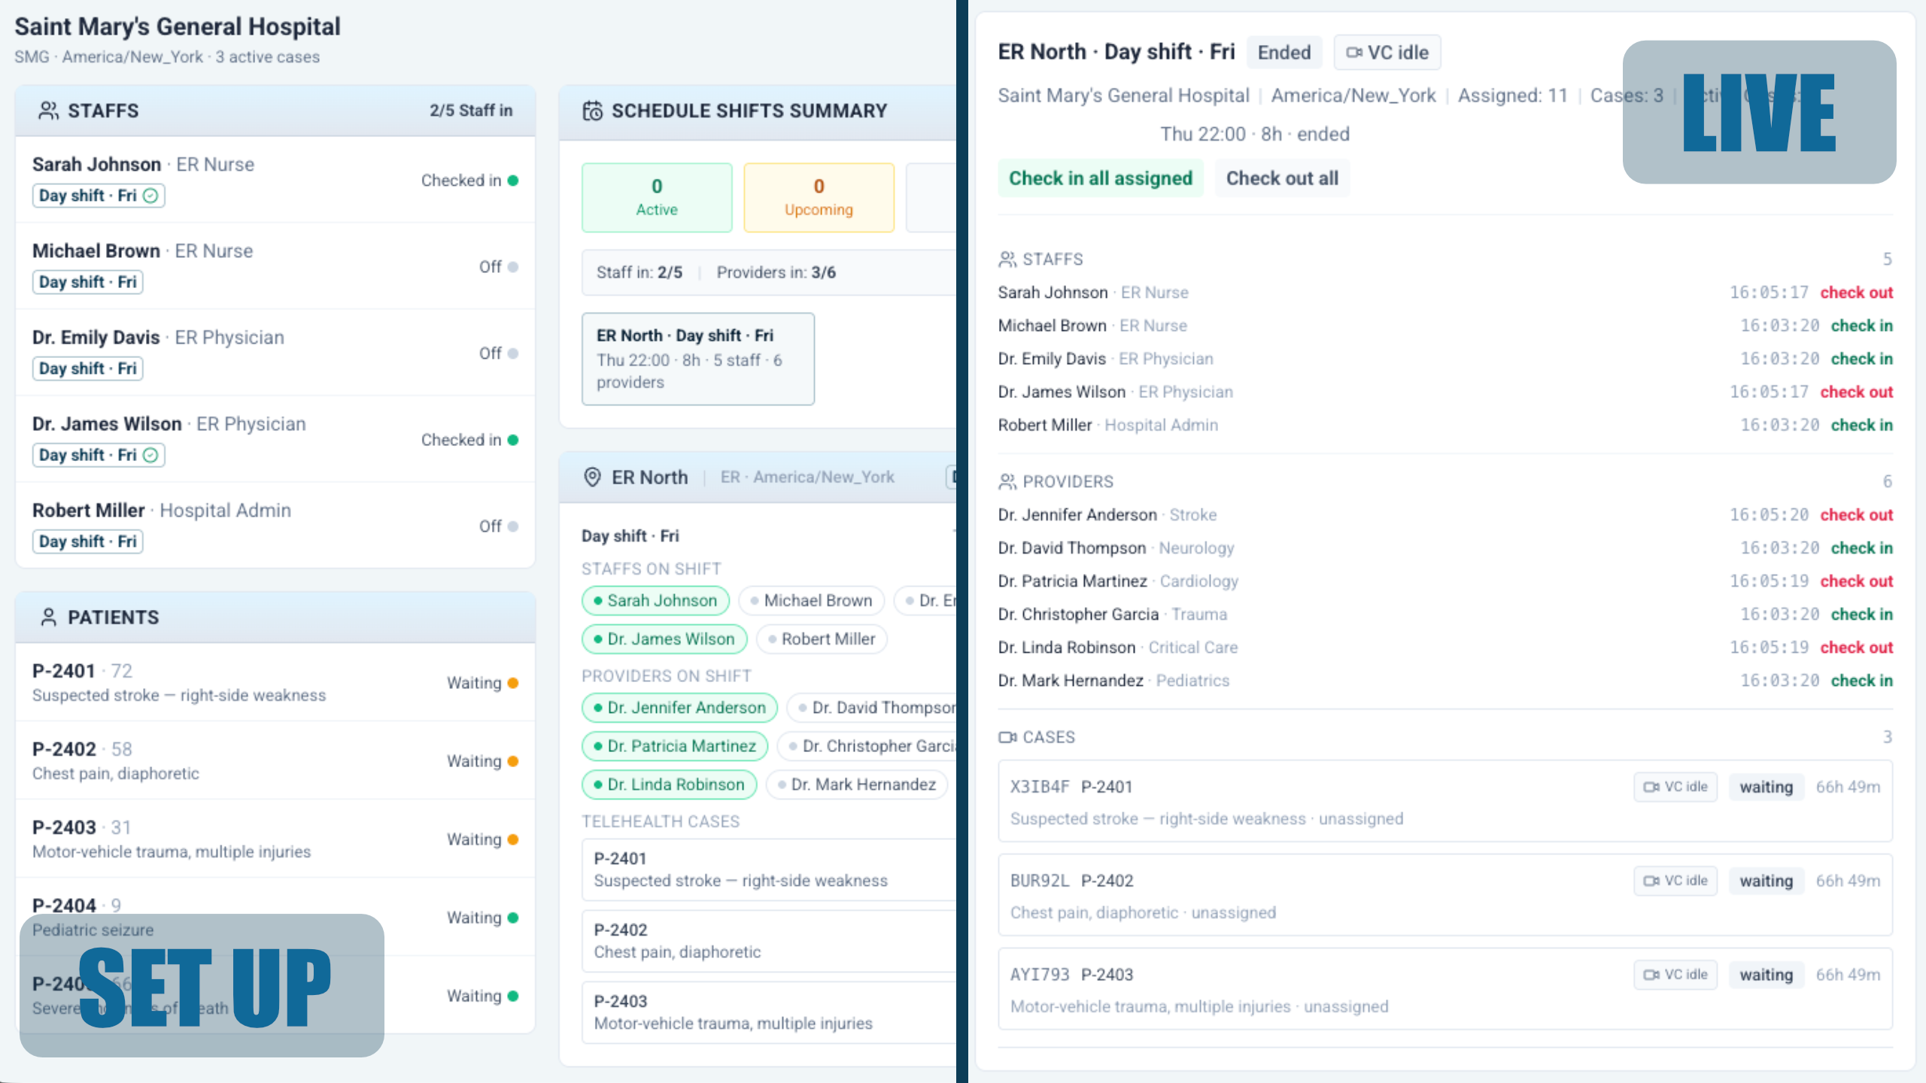Click the camera icon in VC idle header badge

coord(1354,53)
